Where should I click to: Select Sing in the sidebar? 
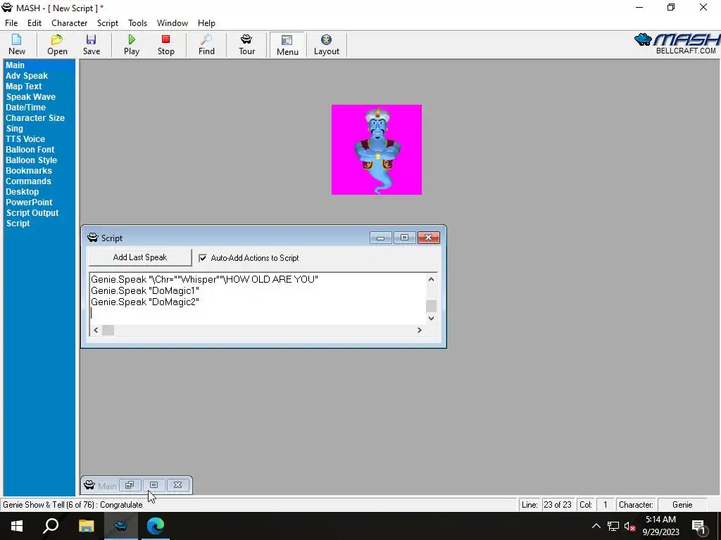pyautogui.click(x=14, y=129)
